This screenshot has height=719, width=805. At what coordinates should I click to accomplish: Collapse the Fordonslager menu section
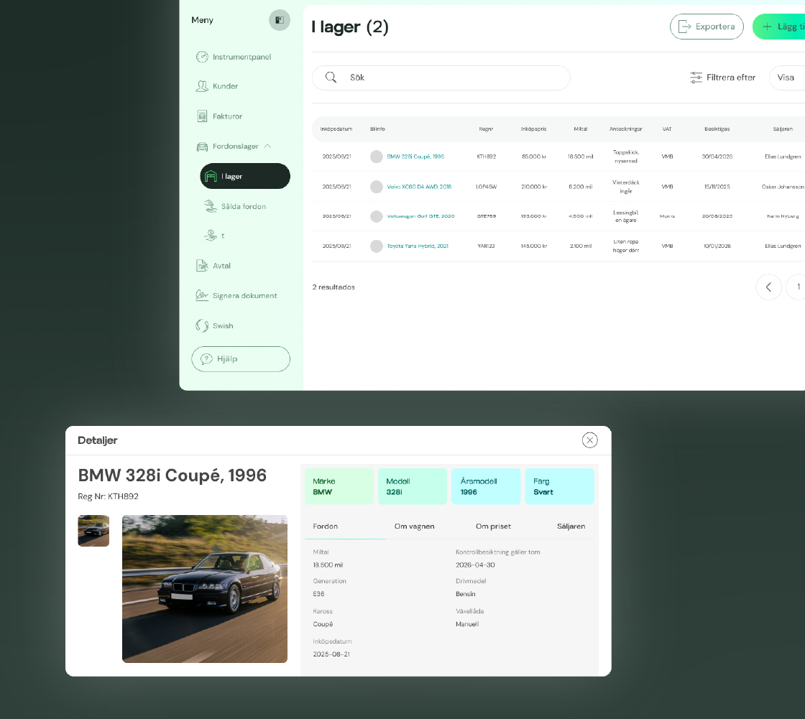point(267,147)
